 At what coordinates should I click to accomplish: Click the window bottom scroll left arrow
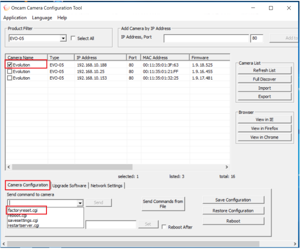pos(3,244)
